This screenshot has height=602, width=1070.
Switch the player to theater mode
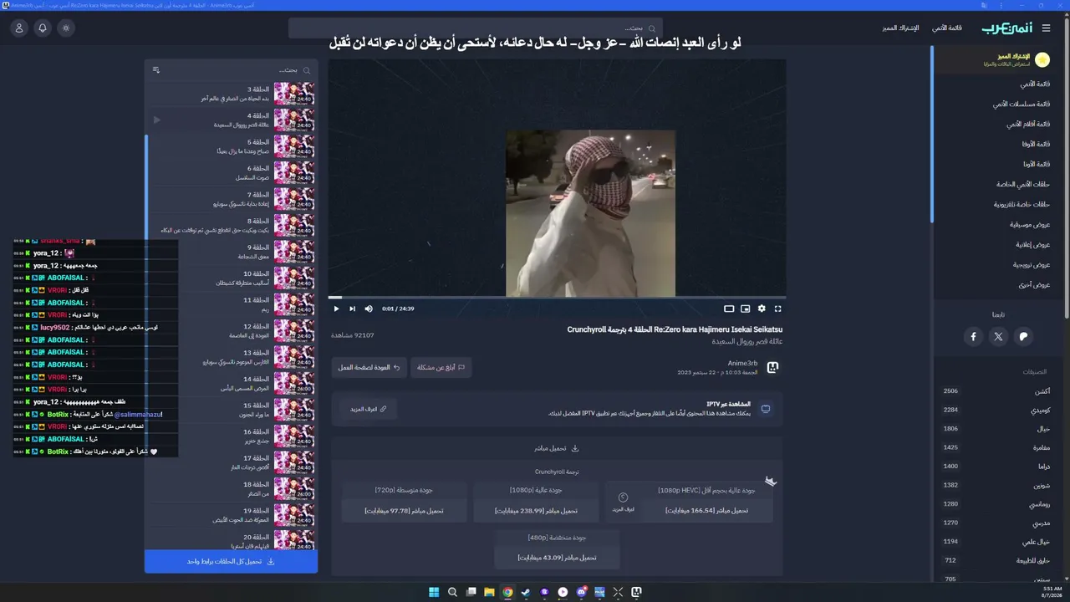pos(729,309)
